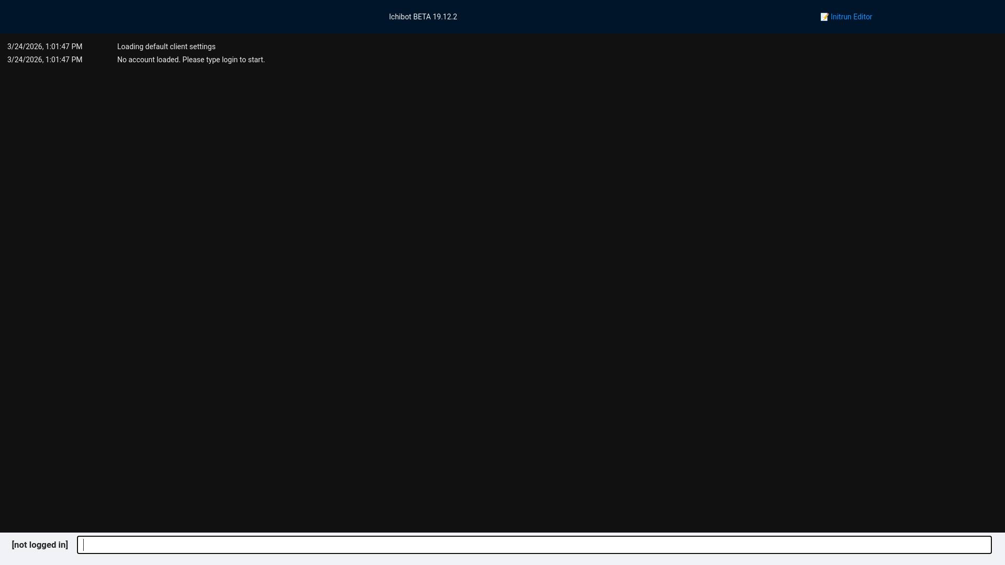Viewport: 1005px width, 565px height.
Task: Click the memo icon beside Initrun Editor
Action: click(824, 17)
